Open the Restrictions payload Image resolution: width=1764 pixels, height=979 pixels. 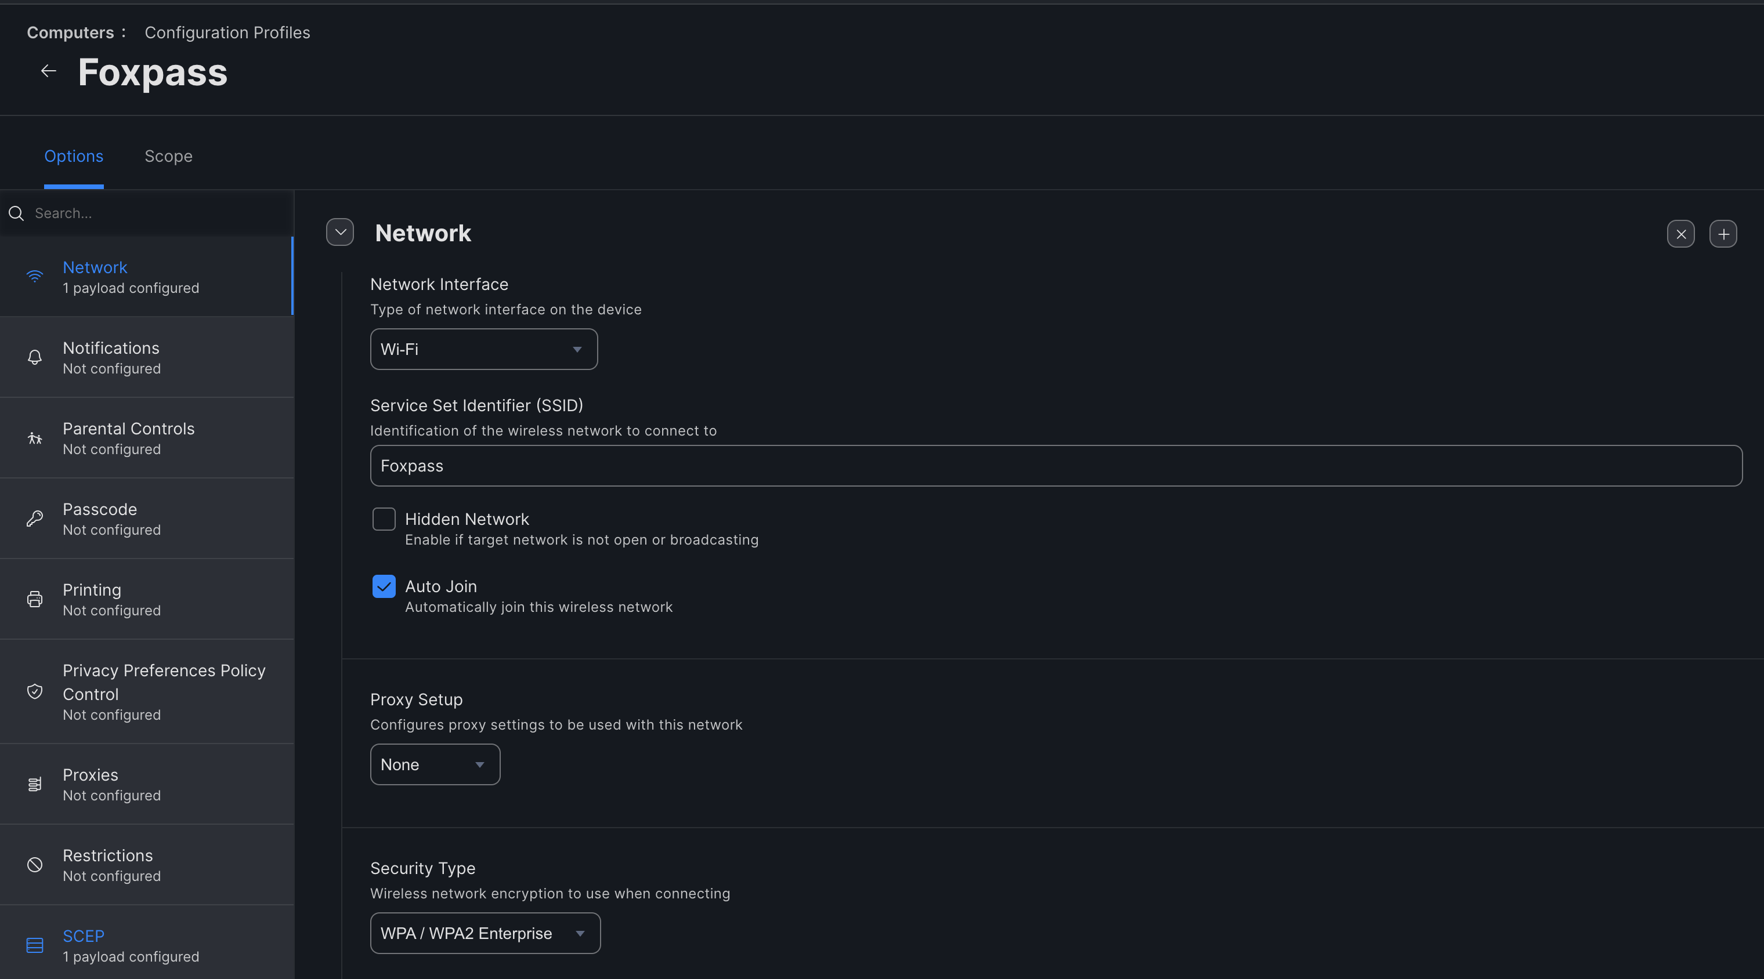pyautogui.click(x=147, y=865)
